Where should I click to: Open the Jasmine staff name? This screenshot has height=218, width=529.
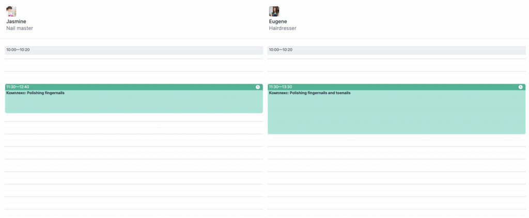pyautogui.click(x=16, y=22)
